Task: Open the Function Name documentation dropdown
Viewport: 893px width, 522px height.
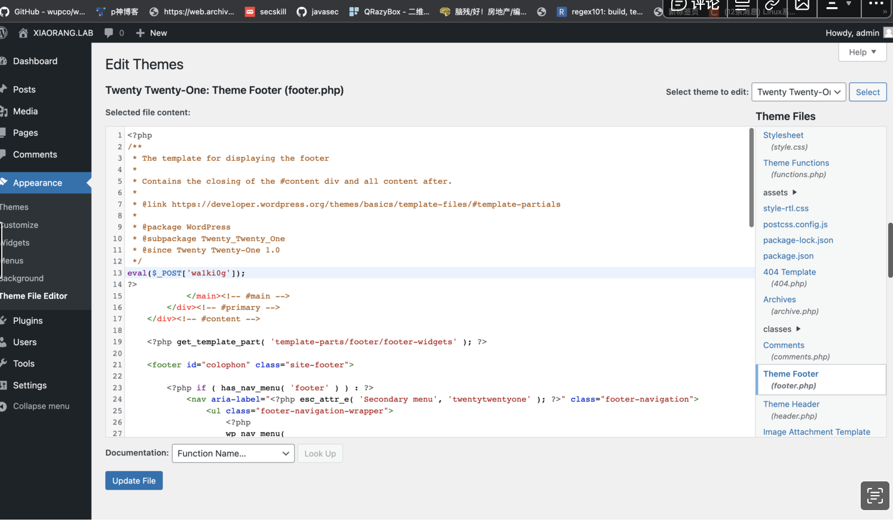Action: 233,454
